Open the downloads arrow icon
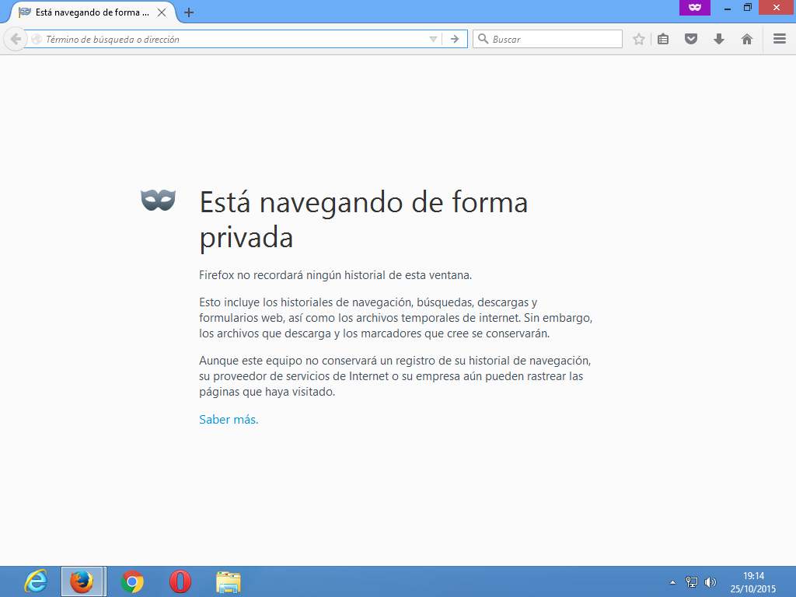Image resolution: width=796 pixels, height=597 pixels. [719, 39]
